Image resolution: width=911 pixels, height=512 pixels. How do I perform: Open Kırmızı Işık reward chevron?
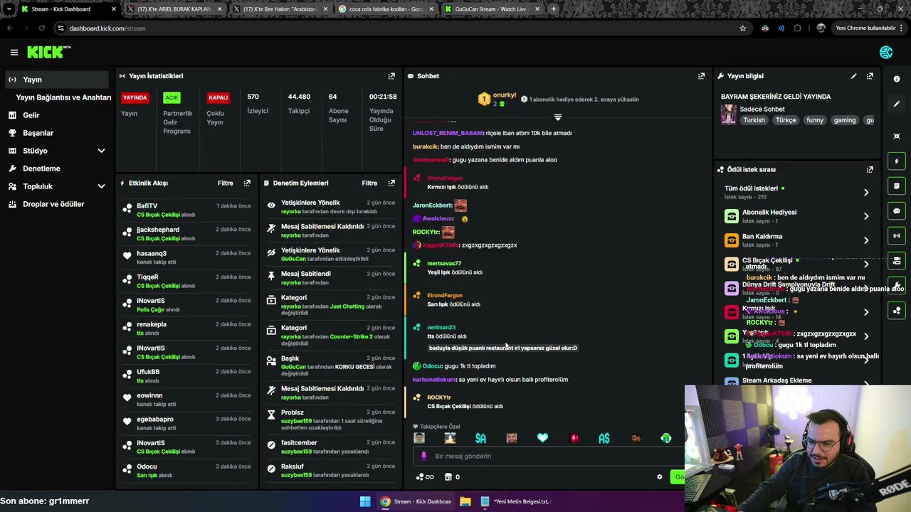click(x=866, y=312)
